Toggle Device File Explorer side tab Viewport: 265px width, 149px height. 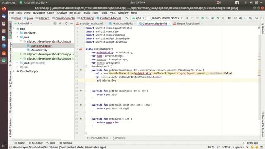[263, 124]
